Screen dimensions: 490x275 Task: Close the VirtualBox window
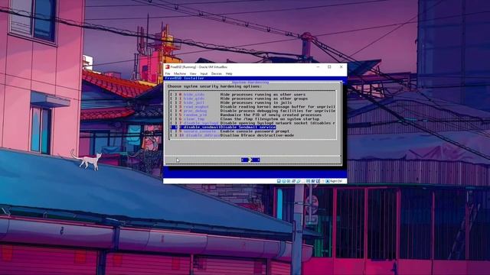341,66
